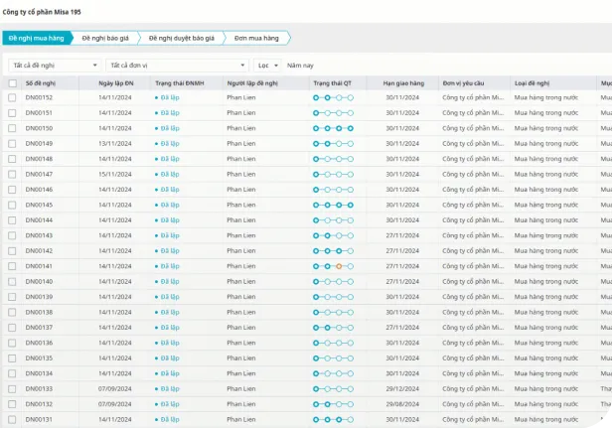Select the checkbox for row DN00140
Image resolution: width=612 pixels, height=428 pixels.
(12, 281)
